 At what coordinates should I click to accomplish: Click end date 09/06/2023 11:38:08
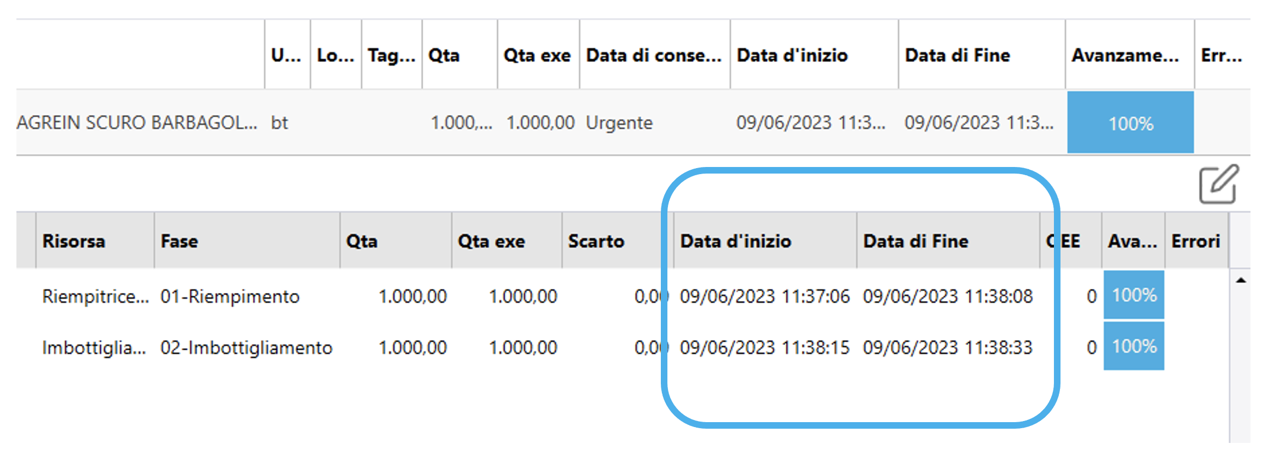coord(948,296)
